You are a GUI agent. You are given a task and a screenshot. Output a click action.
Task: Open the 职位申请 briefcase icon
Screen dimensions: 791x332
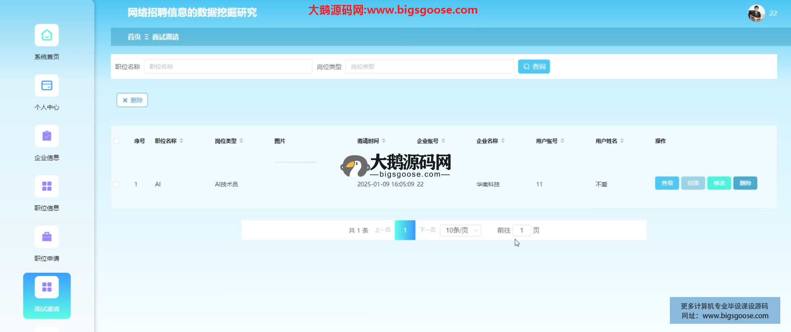pyautogui.click(x=47, y=237)
